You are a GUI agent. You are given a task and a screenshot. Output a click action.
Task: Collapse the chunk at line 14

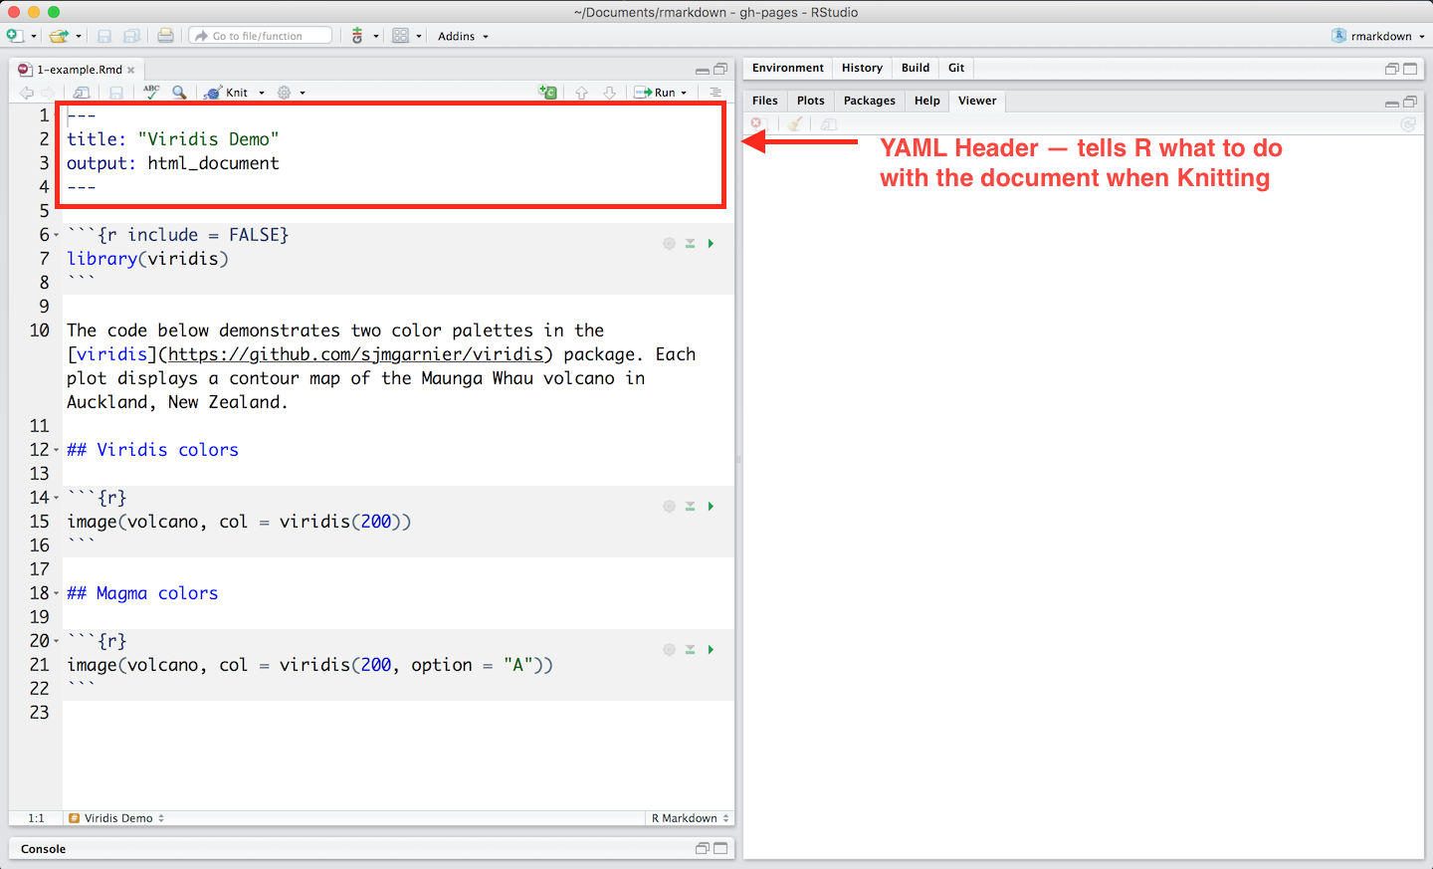point(56,498)
